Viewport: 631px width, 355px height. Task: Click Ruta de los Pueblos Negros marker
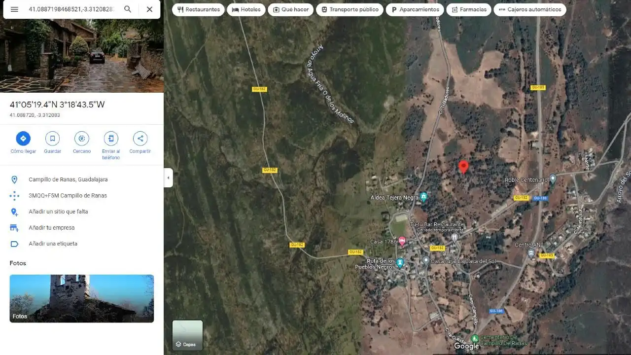tap(400, 263)
